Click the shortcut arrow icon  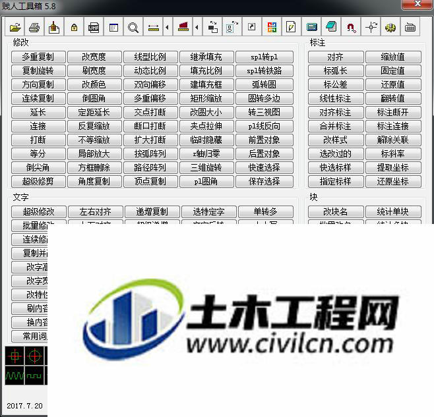point(251,27)
